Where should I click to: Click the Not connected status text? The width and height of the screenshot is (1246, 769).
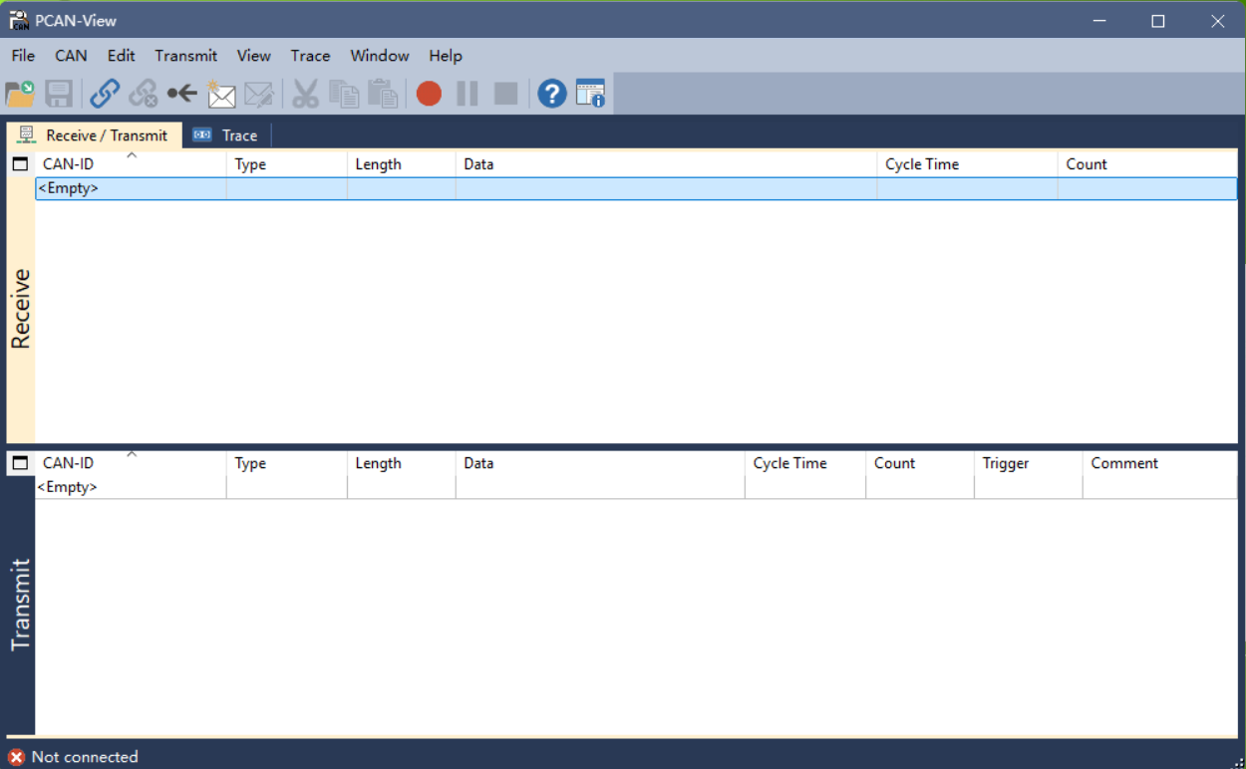85,757
